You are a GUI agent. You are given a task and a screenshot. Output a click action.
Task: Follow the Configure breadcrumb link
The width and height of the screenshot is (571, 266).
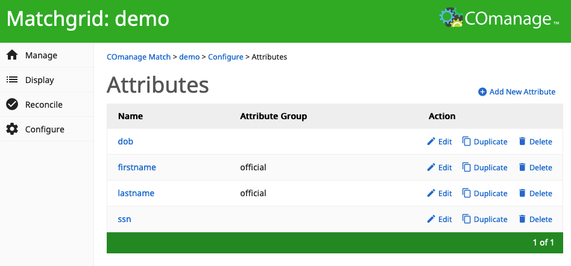click(x=226, y=57)
